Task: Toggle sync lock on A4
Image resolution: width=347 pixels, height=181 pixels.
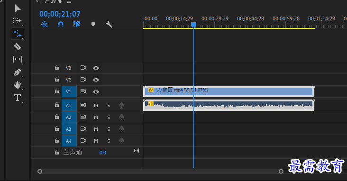Action: click(x=83, y=141)
